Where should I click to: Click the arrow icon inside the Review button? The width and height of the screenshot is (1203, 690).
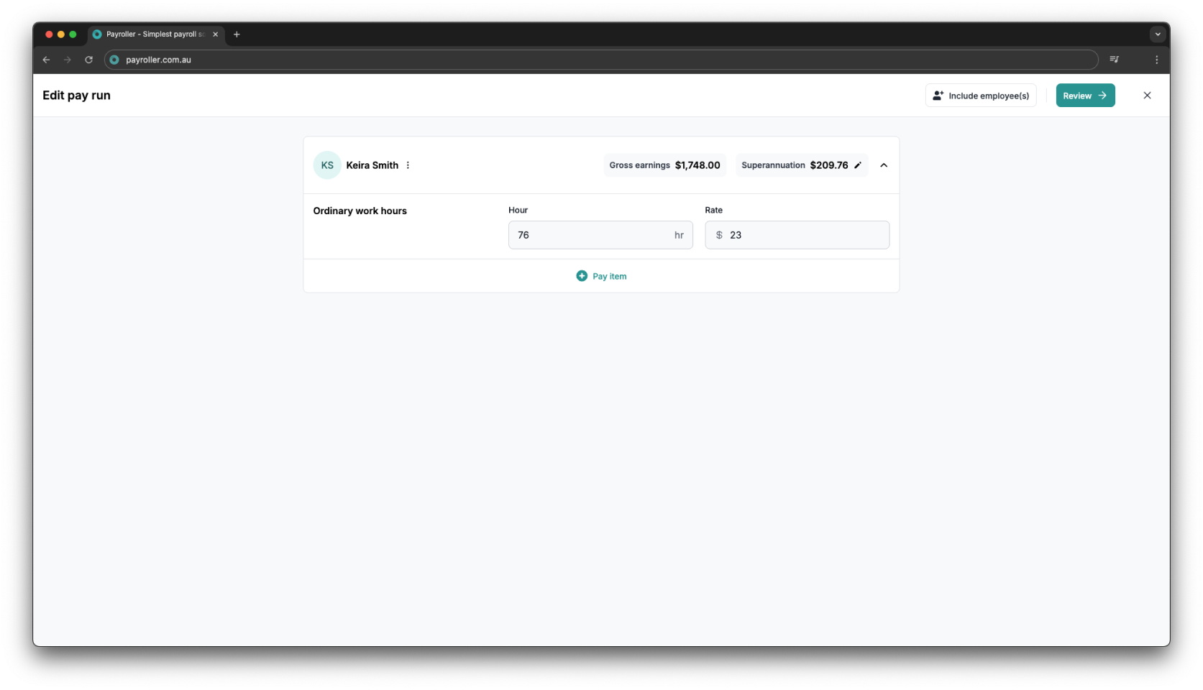pyautogui.click(x=1101, y=95)
